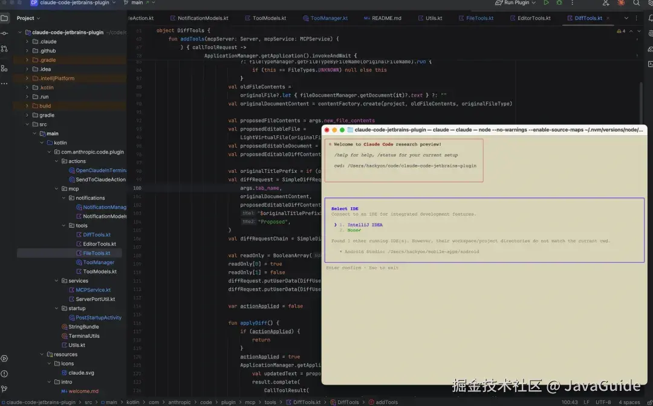Open the search everywhere magnifier icon
This screenshot has height=406, width=653.
(636, 3)
